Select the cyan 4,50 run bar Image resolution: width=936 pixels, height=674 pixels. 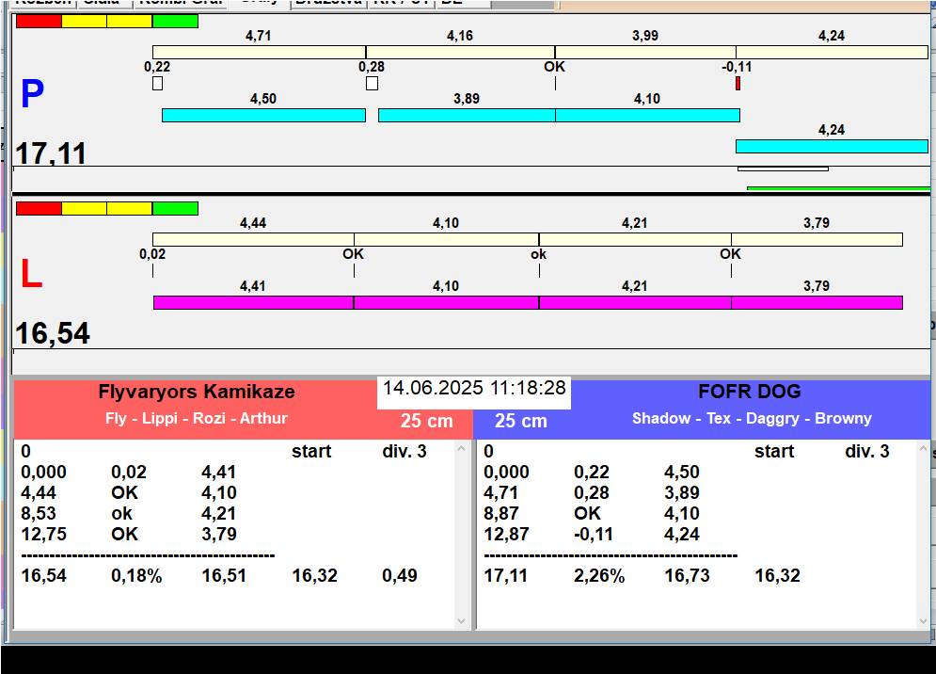click(263, 115)
